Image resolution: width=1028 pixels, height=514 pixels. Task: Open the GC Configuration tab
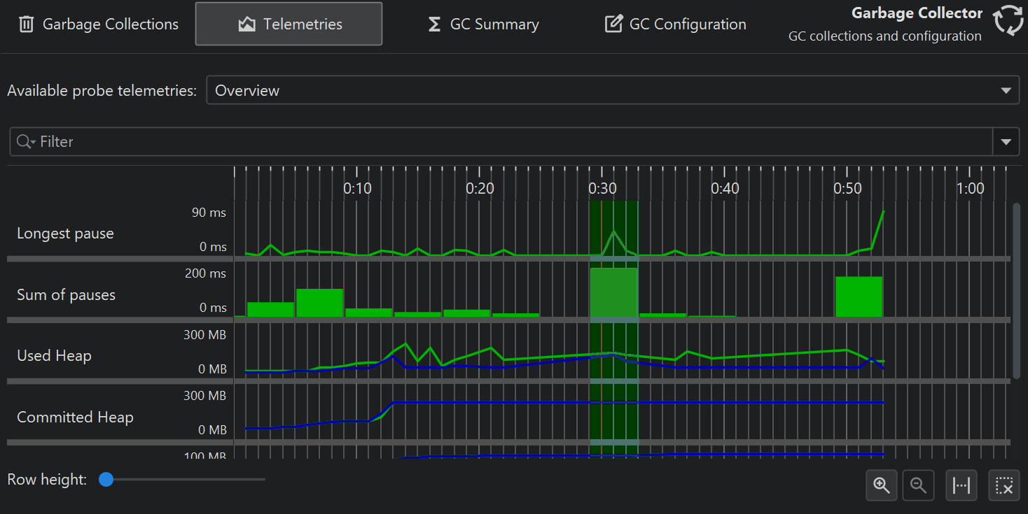(675, 24)
